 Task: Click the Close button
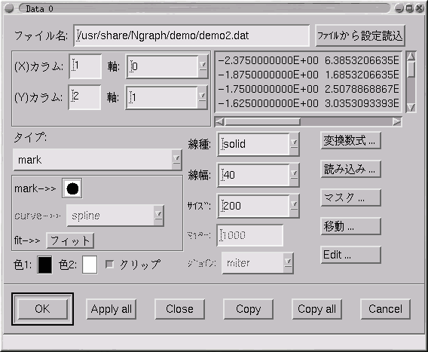(x=179, y=309)
